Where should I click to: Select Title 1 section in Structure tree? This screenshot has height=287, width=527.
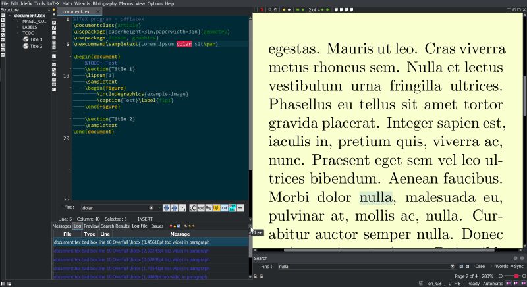(x=32, y=39)
